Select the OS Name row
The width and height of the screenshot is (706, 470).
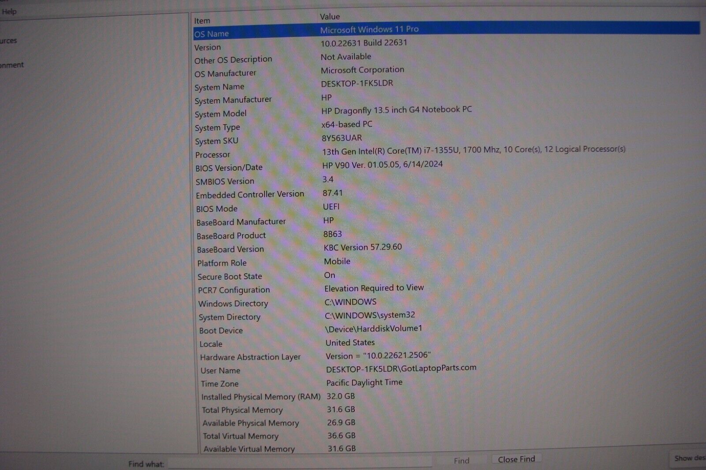pos(447,31)
